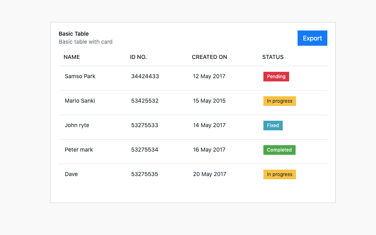Click the ID number 53275535
The width and height of the screenshot is (376, 235).
click(x=144, y=174)
